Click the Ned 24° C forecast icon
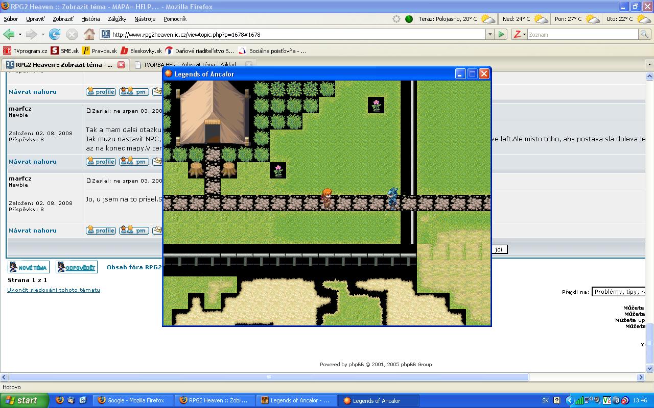The height and width of the screenshot is (408, 654). 541,19
